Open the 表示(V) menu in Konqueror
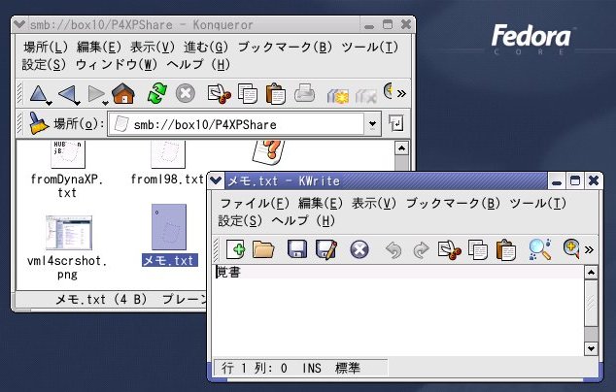This screenshot has height=392, width=616. pos(153,48)
